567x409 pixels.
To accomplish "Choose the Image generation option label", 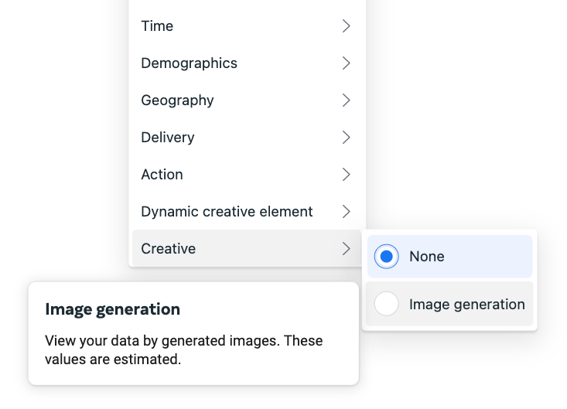I will point(467,304).
